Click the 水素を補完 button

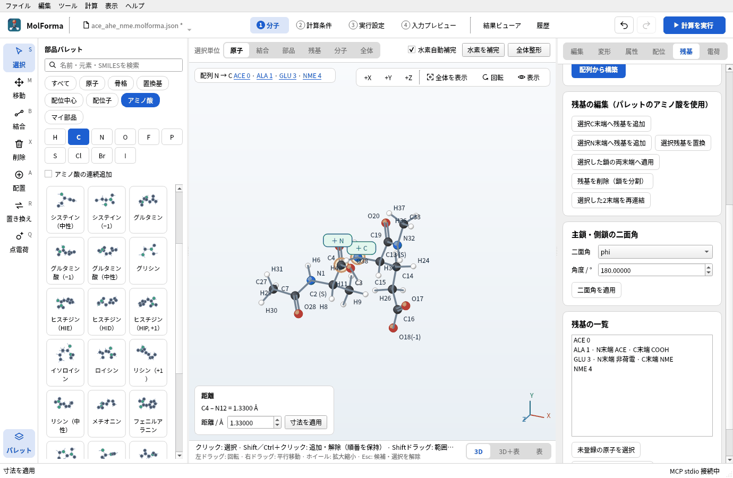click(x=483, y=50)
